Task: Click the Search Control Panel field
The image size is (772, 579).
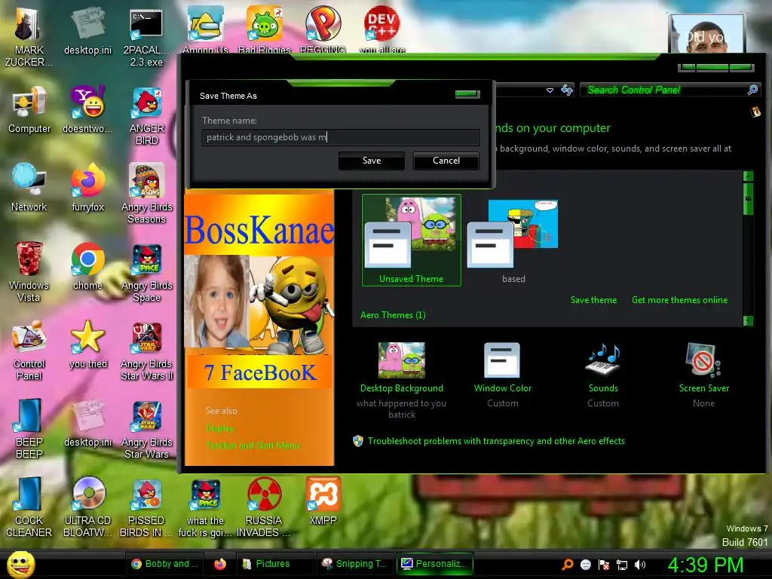Action: coord(664,90)
